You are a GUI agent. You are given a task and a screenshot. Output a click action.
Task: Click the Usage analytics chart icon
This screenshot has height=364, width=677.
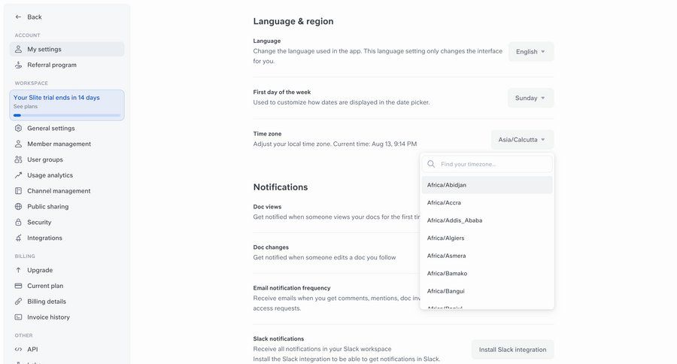click(x=19, y=175)
